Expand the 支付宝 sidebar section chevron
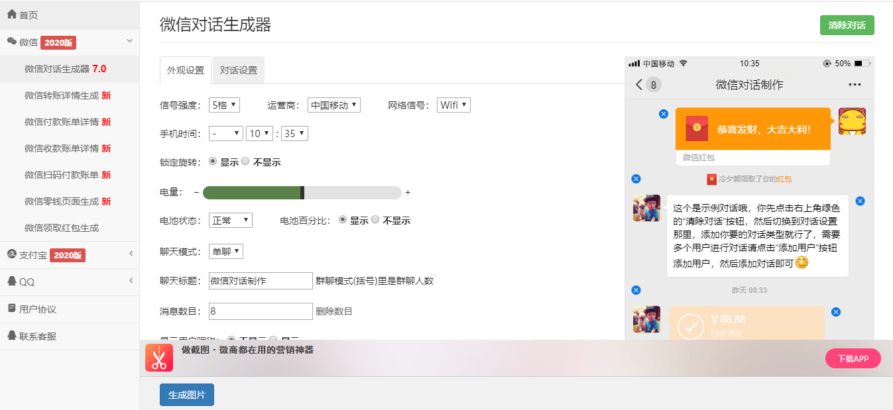Viewport: 893px width, 410px height. point(131,254)
